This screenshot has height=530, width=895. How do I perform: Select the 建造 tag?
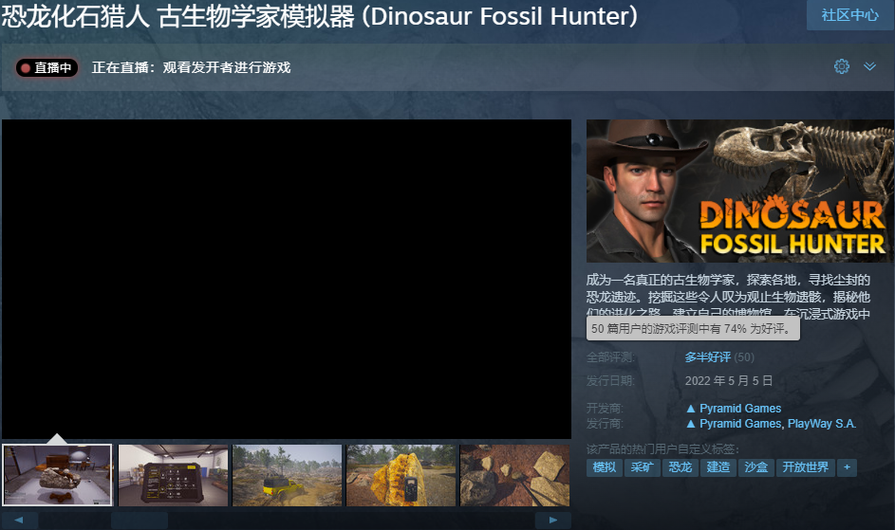click(x=718, y=467)
